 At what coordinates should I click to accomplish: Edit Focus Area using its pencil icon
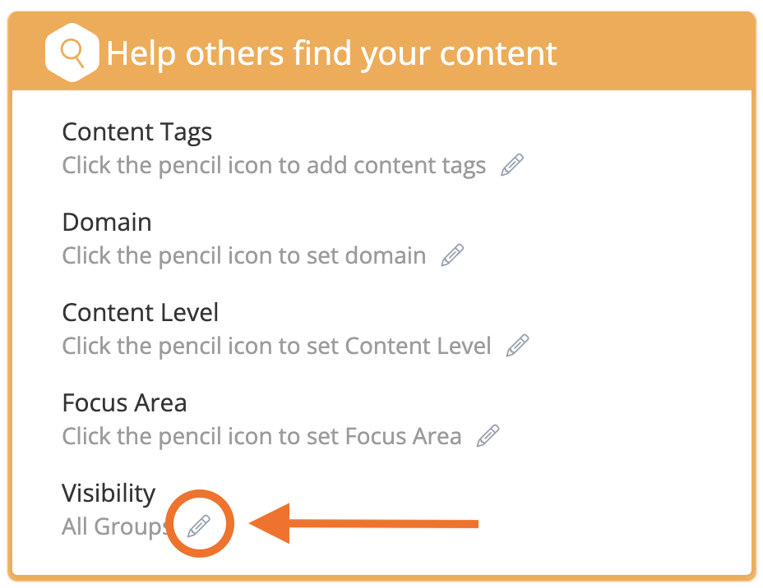click(488, 436)
